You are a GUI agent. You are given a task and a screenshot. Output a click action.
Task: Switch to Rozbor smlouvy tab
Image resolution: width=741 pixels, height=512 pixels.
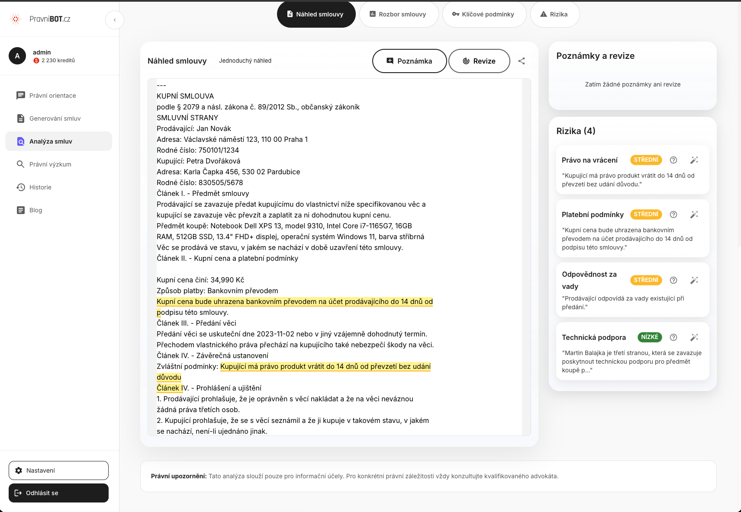(x=399, y=14)
